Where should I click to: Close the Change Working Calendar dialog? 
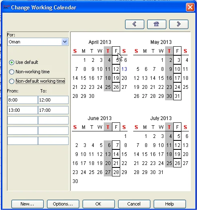tap(190, 7)
